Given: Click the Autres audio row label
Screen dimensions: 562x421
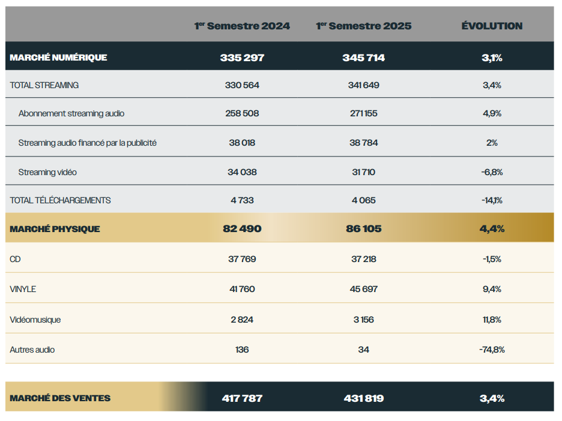Looking at the screenshot, I should pyautogui.click(x=32, y=350).
